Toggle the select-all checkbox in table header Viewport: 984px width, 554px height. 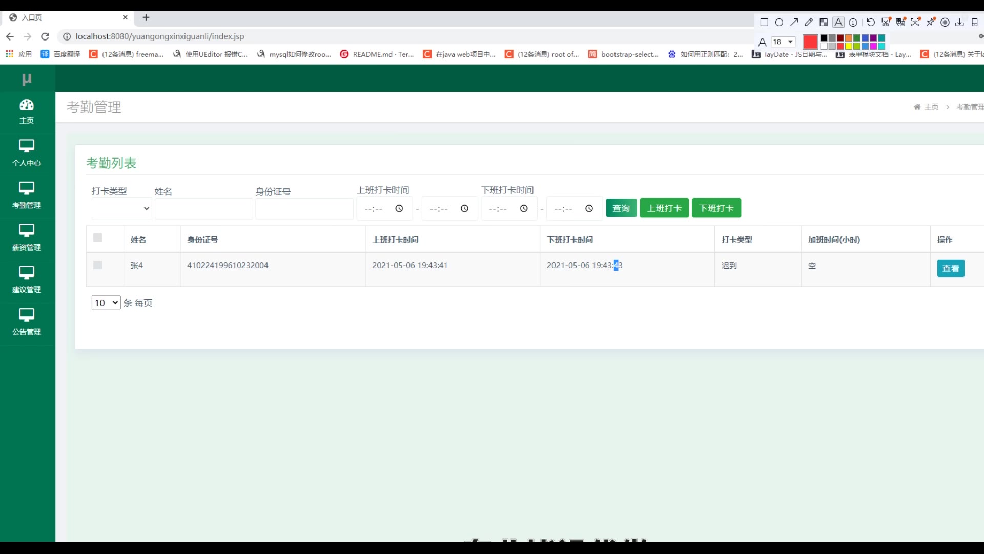point(98,238)
